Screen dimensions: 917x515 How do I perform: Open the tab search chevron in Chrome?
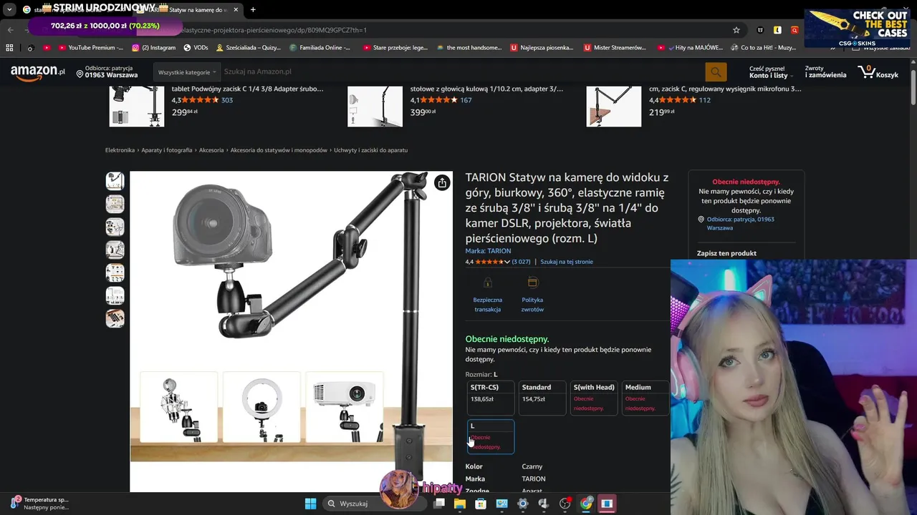pyautogui.click(x=9, y=9)
